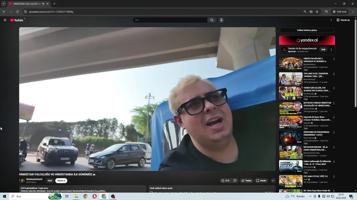This screenshot has height=200, width=357.
Task: Focus the YouTube Ara search field
Action: pos(170,20)
